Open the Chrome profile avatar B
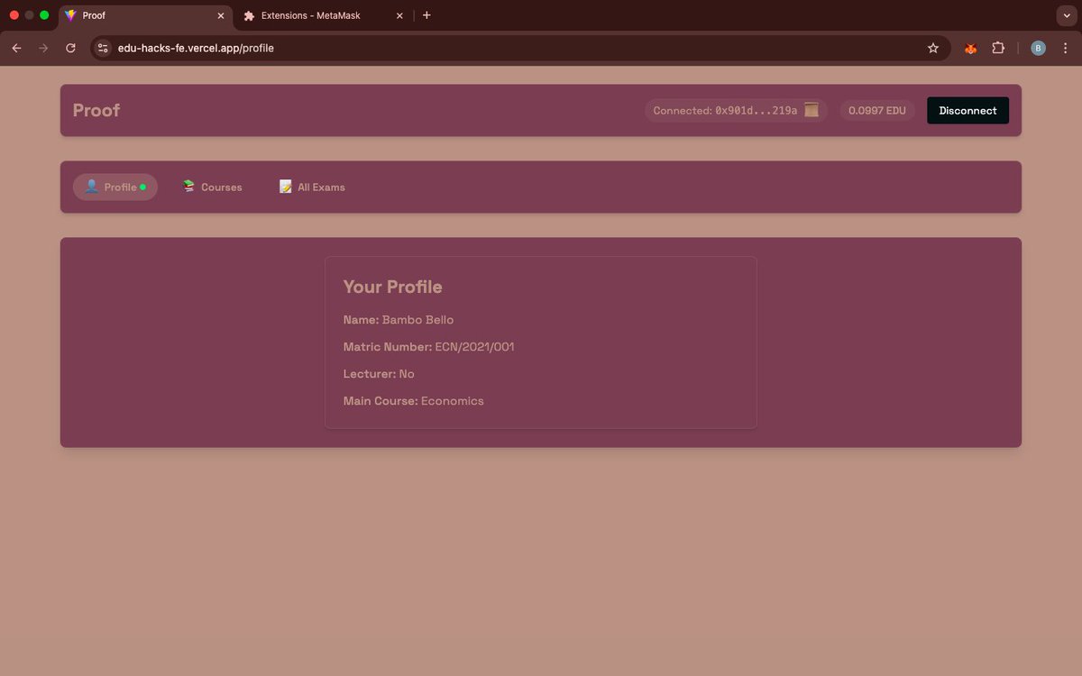This screenshot has width=1082, height=676. (1038, 48)
